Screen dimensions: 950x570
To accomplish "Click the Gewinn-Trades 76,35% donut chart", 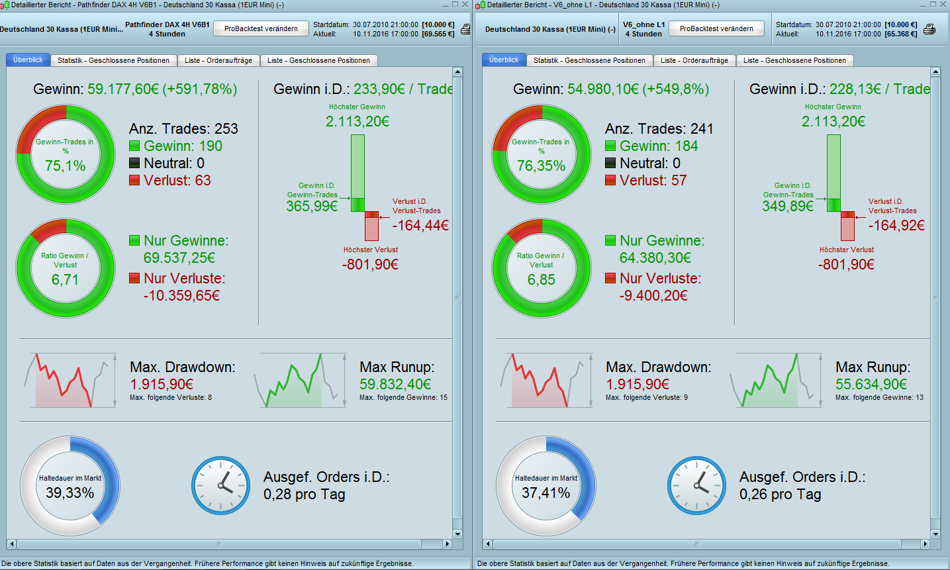I will [x=542, y=155].
